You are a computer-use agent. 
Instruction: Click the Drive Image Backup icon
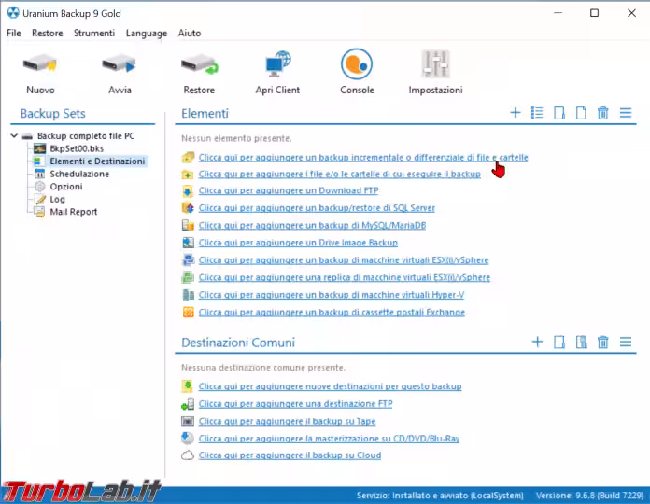[188, 243]
